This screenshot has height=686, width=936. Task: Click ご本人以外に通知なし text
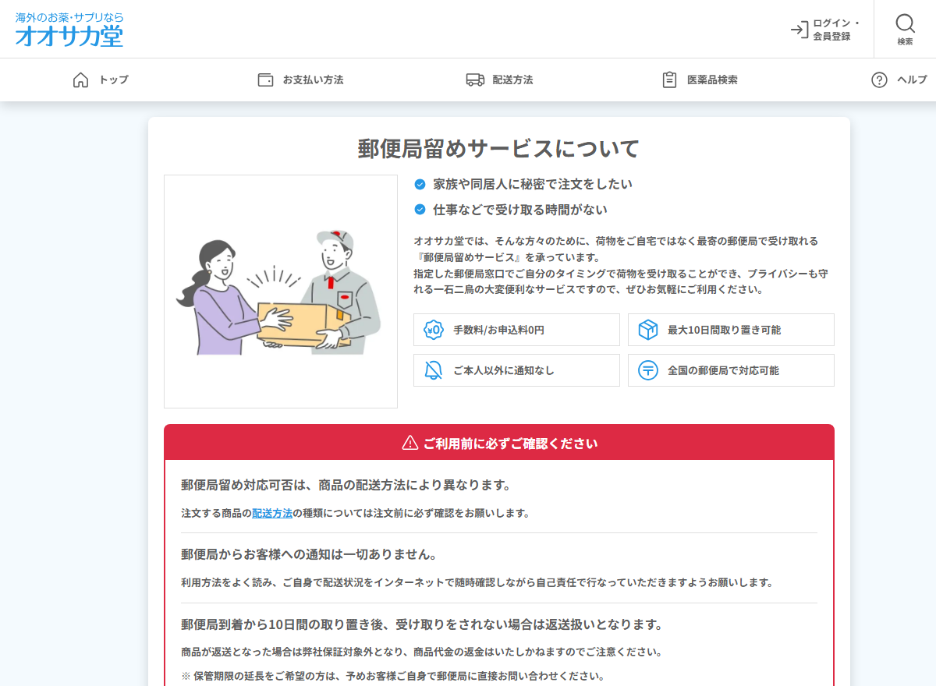point(504,370)
